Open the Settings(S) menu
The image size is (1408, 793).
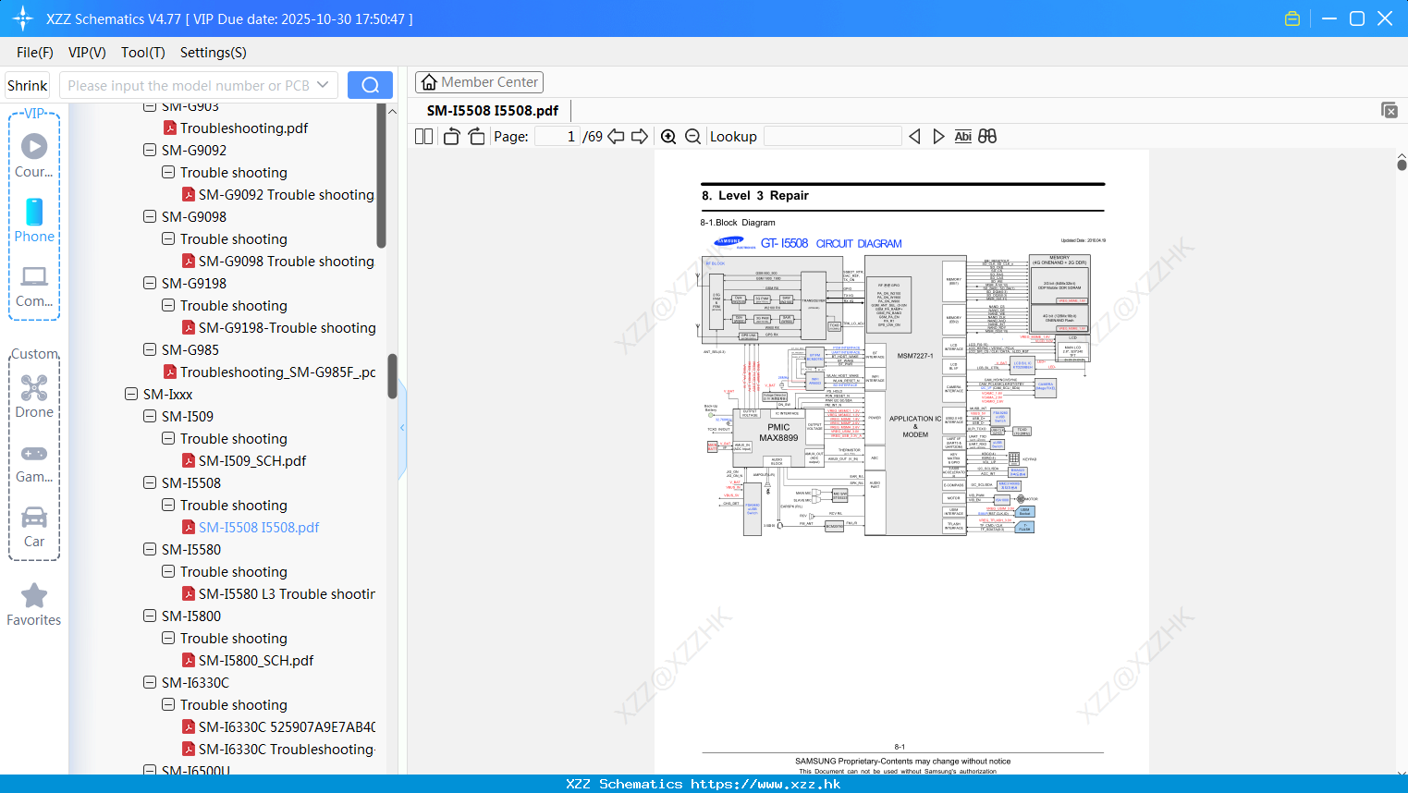[214, 53]
